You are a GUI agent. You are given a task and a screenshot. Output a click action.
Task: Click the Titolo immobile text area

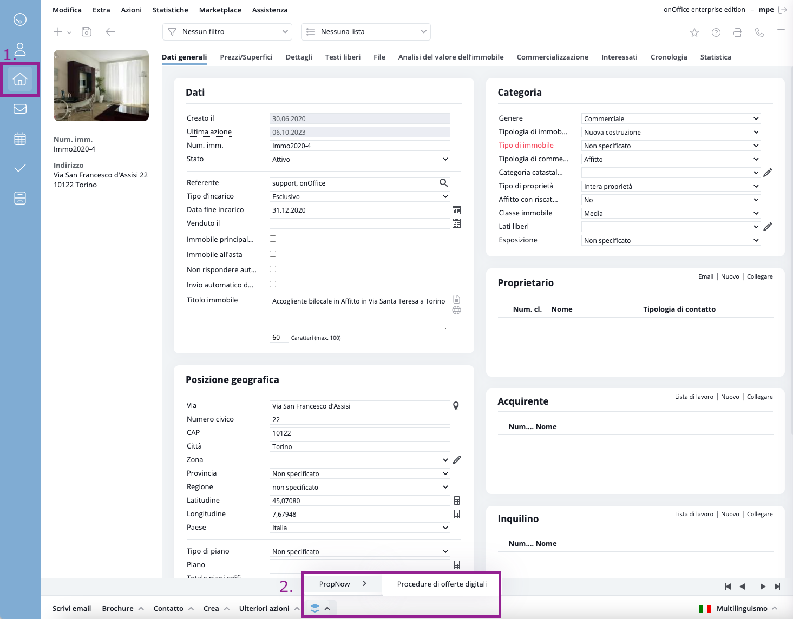point(359,312)
